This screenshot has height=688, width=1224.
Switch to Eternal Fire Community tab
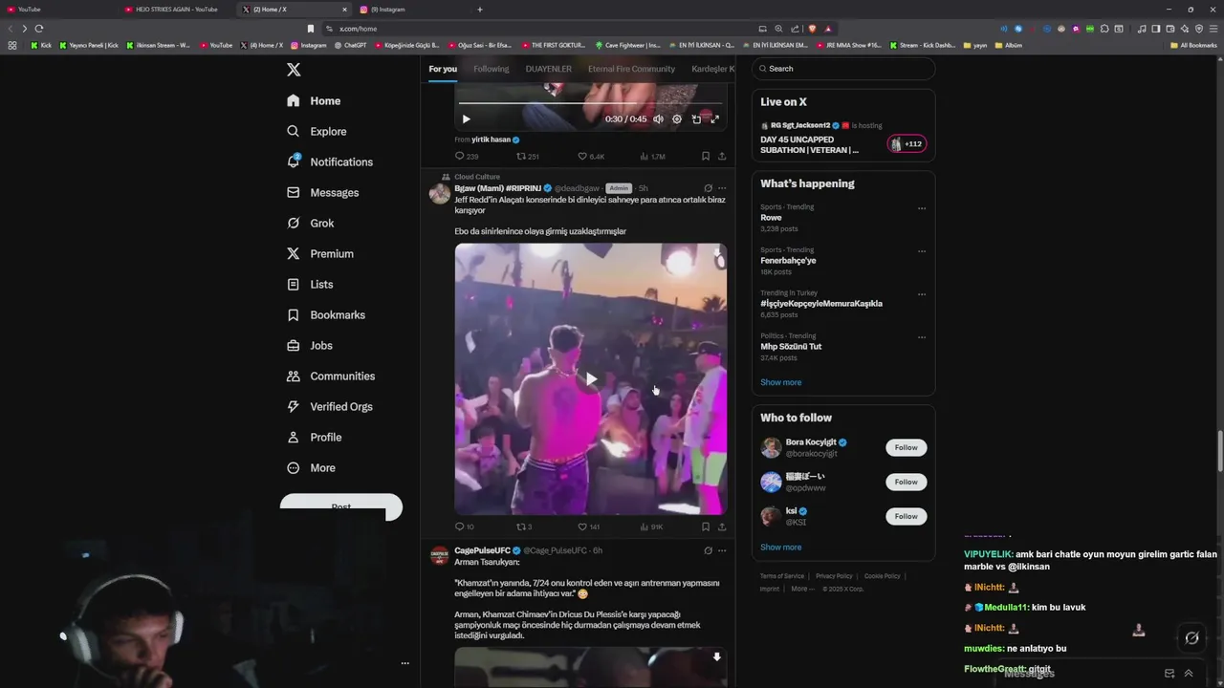[x=631, y=69]
